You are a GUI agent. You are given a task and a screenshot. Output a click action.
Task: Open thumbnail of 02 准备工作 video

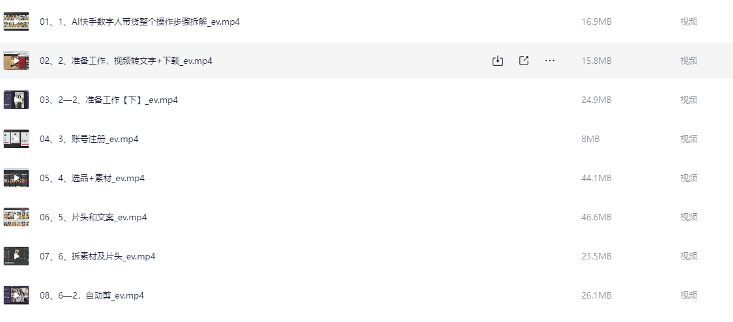[16, 61]
